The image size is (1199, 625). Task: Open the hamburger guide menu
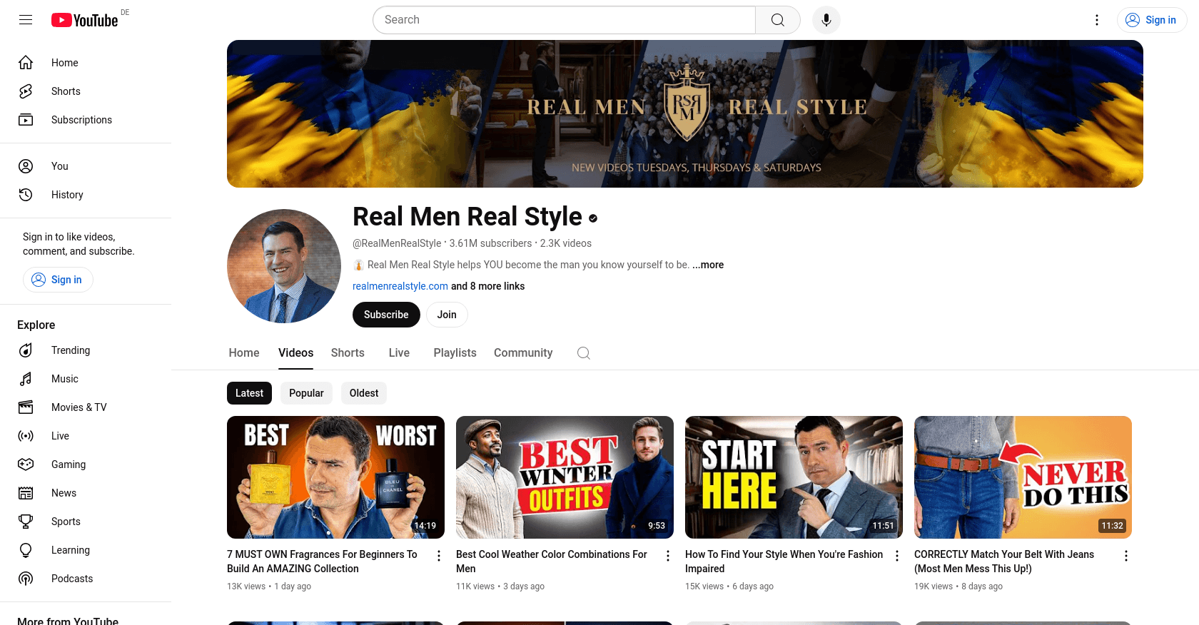(26, 20)
